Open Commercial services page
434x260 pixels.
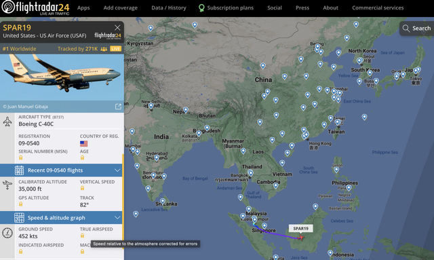coord(378,7)
